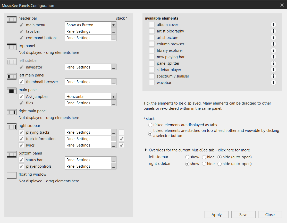Set left sidebar override to show

[x=187, y=157]
